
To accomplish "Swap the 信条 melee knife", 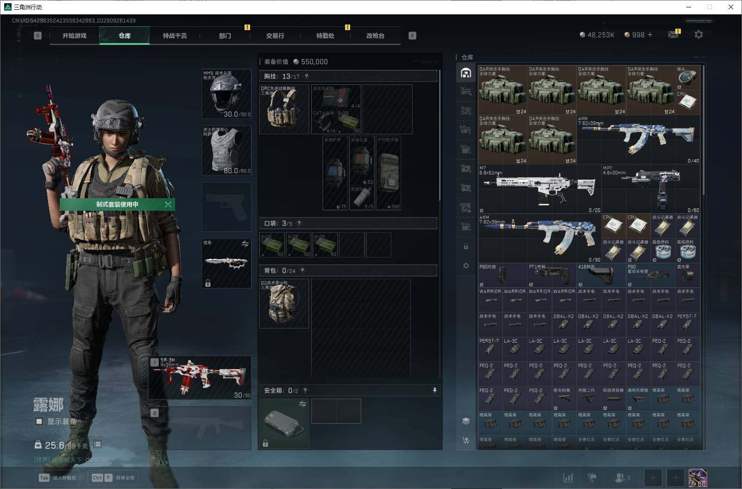I will [245, 244].
